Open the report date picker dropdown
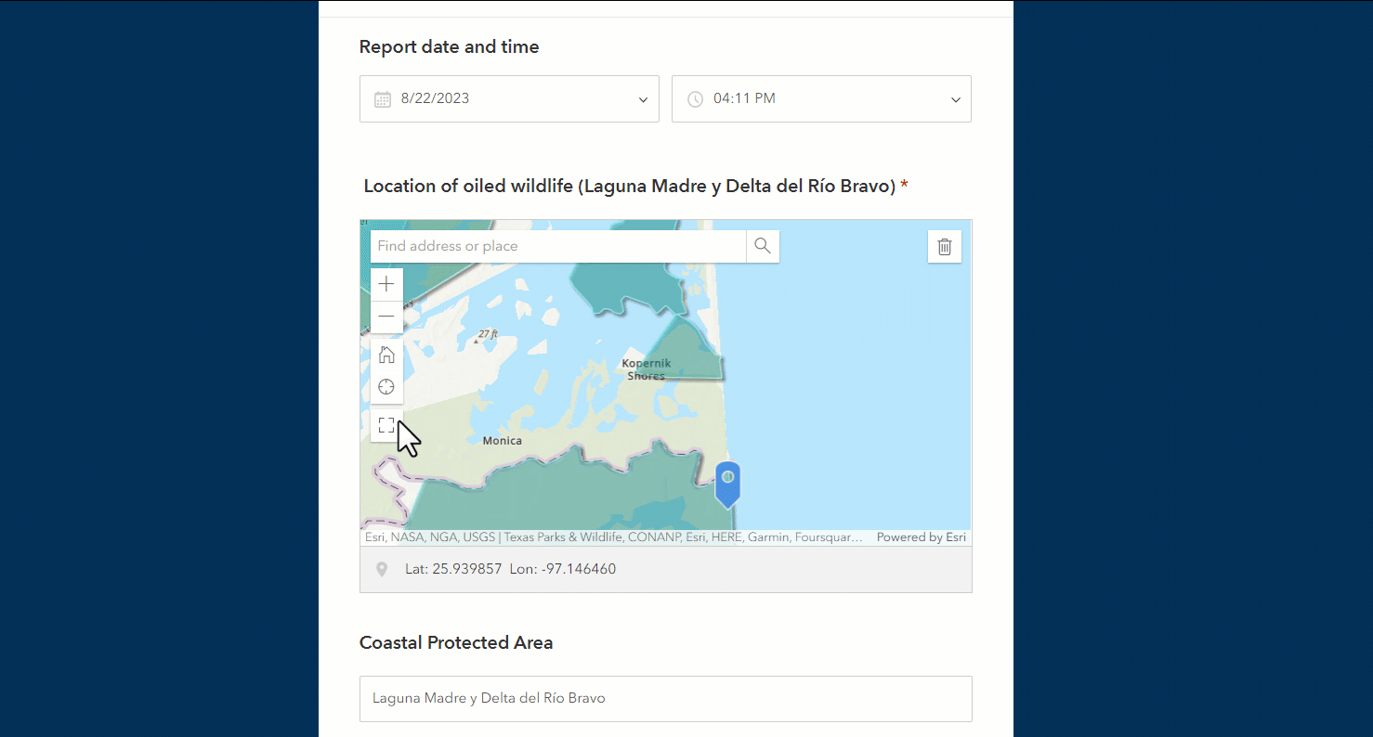Image resolution: width=1373 pixels, height=737 pixels. pos(642,98)
